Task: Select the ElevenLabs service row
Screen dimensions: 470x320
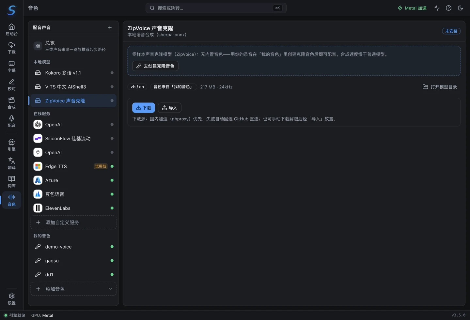Action: point(73,208)
